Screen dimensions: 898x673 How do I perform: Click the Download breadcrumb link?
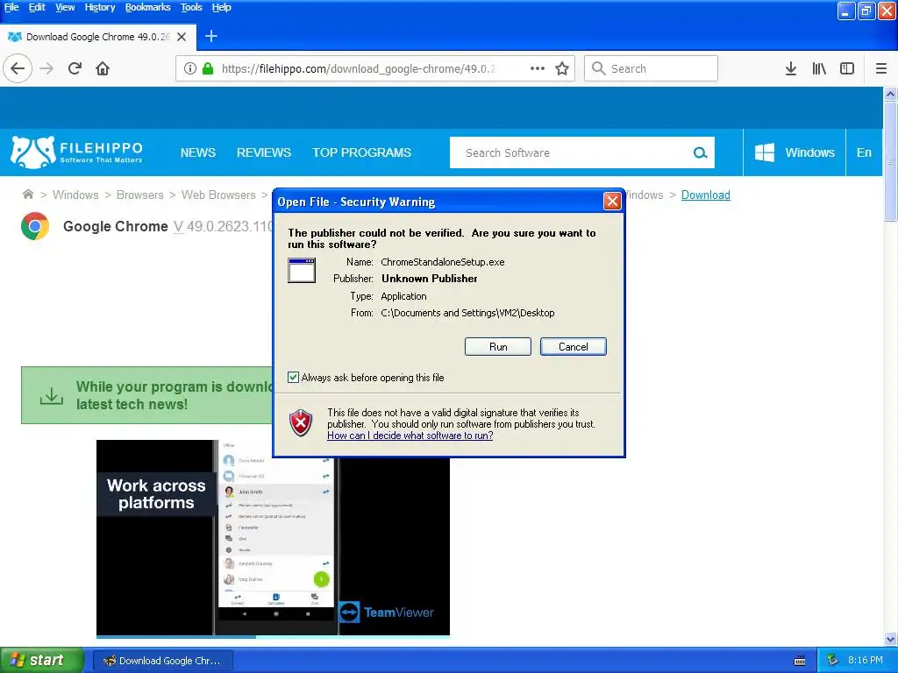point(706,195)
